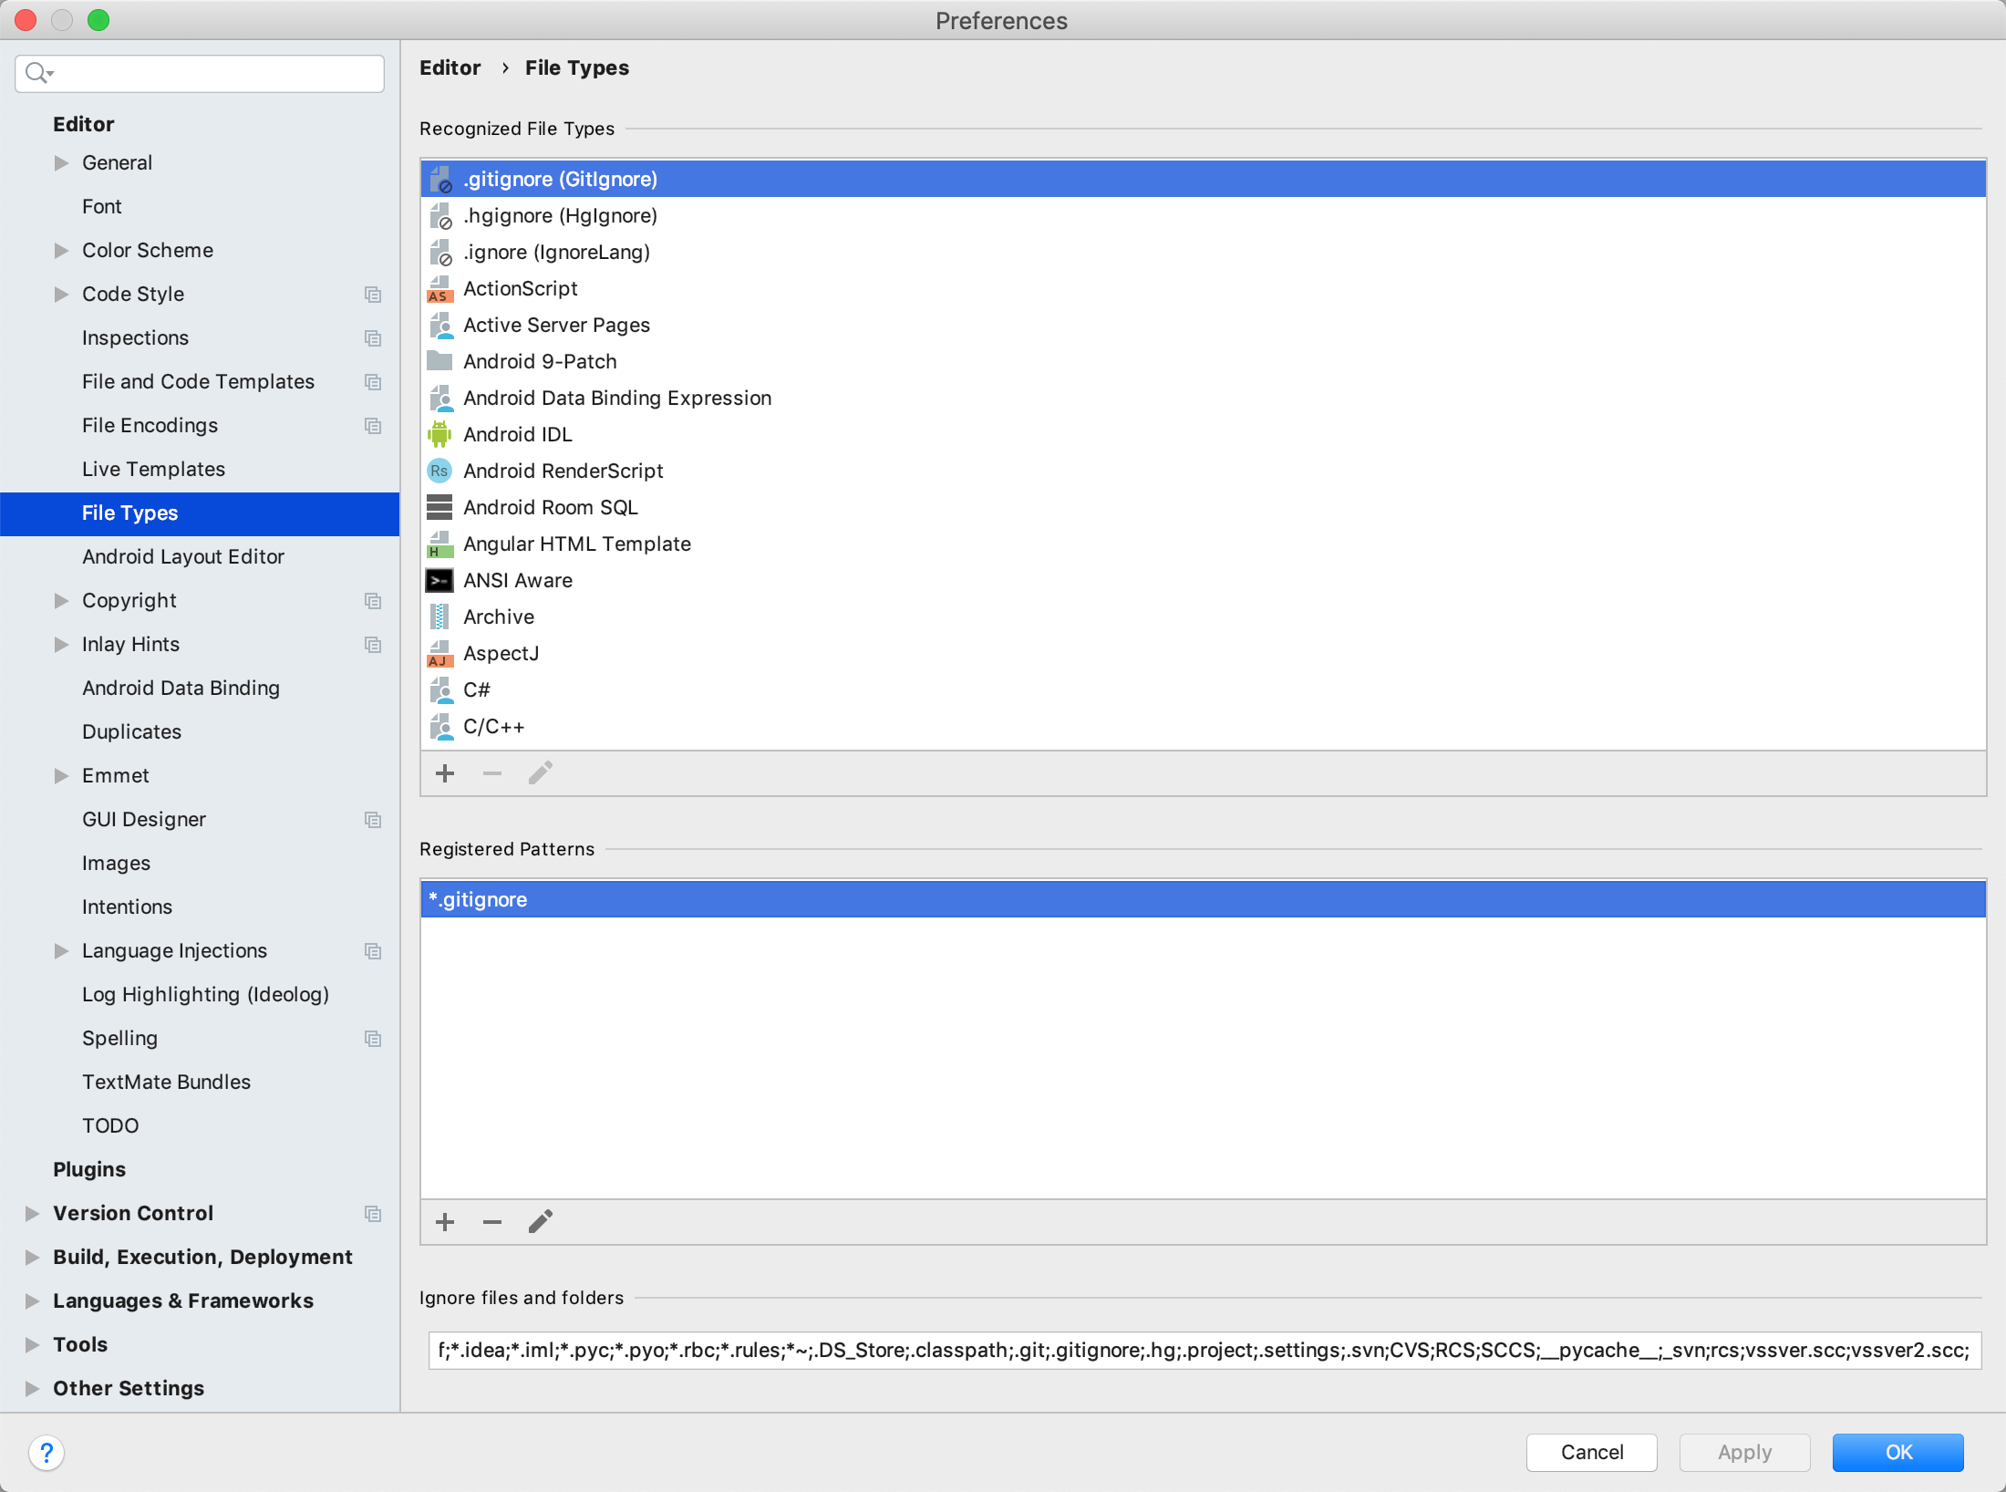Click the AspectJ file type icon
Viewport: 2006px width, 1492px height.
point(440,652)
